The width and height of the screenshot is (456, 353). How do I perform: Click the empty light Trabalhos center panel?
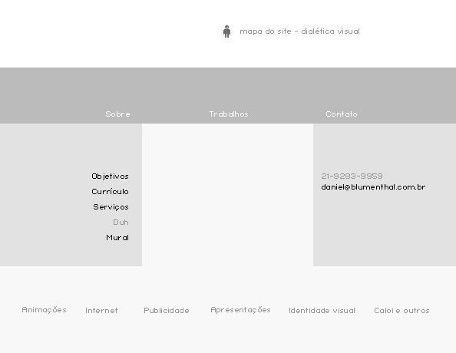pos(227,195)
